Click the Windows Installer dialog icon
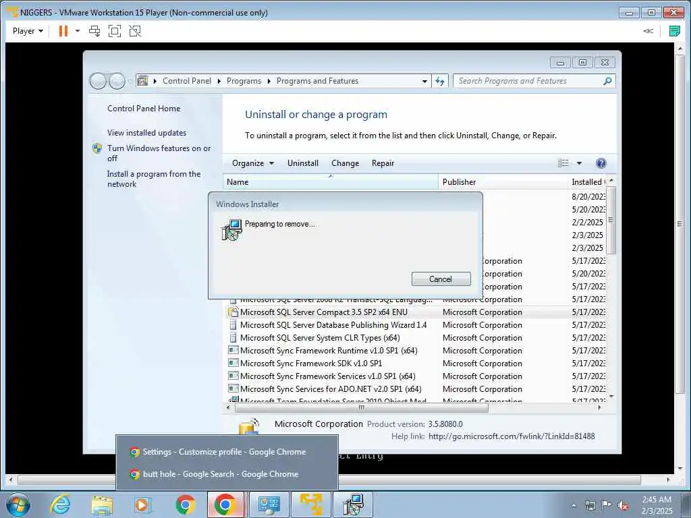The height and width of the screenshot is (518, 691). [231, 229]
